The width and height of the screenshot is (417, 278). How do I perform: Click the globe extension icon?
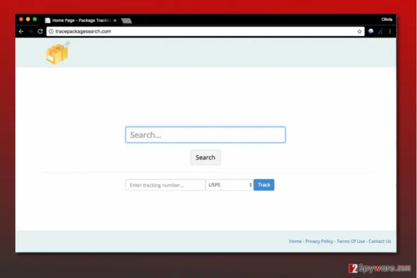(x=371, y=31)
